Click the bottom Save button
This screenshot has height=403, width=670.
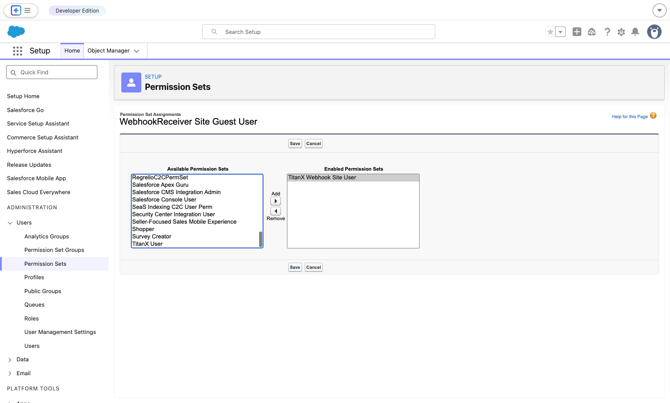(295, 268)
